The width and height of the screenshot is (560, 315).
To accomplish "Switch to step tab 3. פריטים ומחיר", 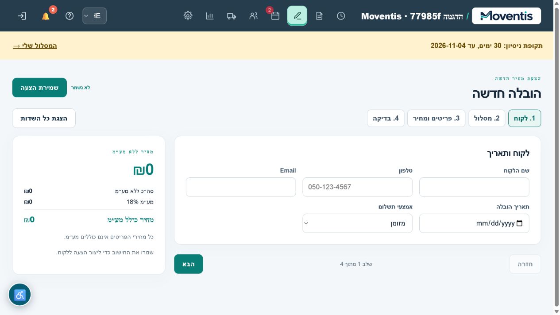I will pyautogui.click(x=436, y=118).
